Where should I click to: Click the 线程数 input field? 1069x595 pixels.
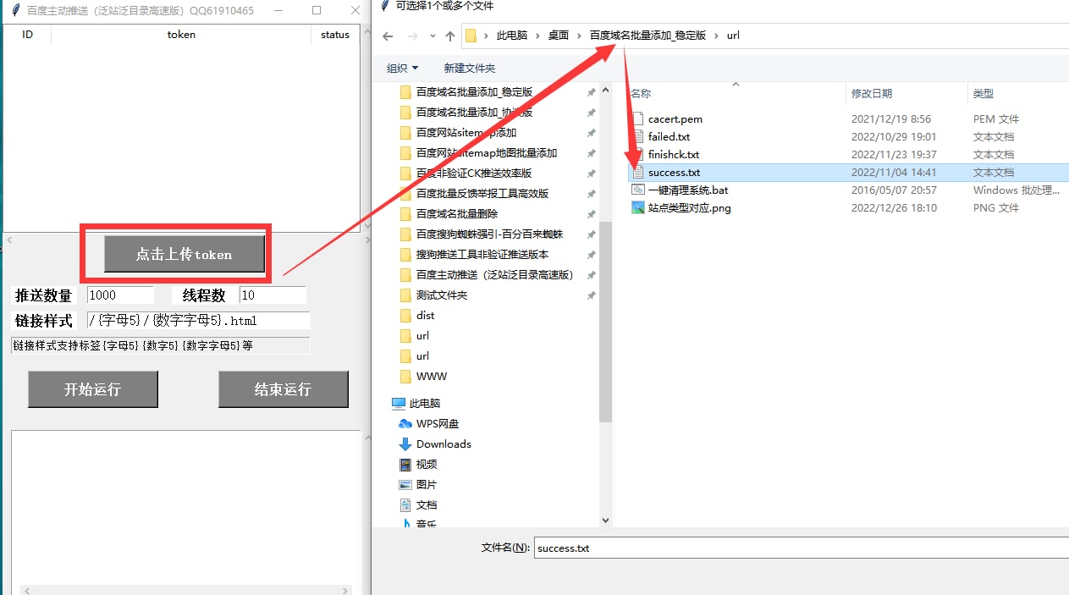click(x=273, y=295)
